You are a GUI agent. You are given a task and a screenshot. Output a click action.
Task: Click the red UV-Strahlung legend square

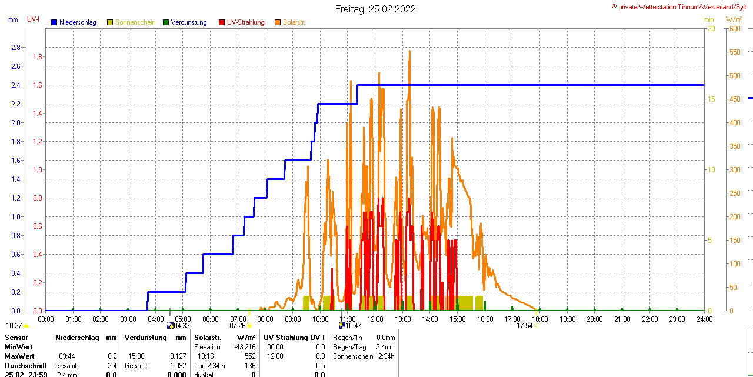pos(222,22)
